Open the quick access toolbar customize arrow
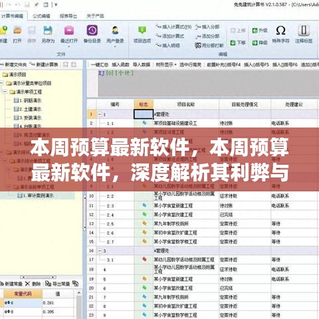The height and width of the screenshot is (319, 319). pyautogui.click(x=56, y=5)
